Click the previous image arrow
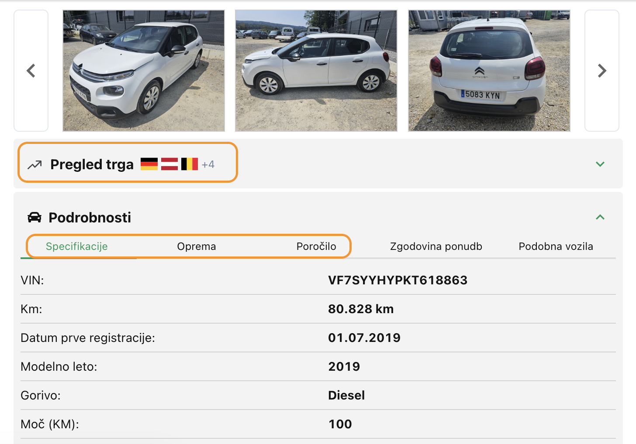 pyautogui.click(x=31, y=71)
